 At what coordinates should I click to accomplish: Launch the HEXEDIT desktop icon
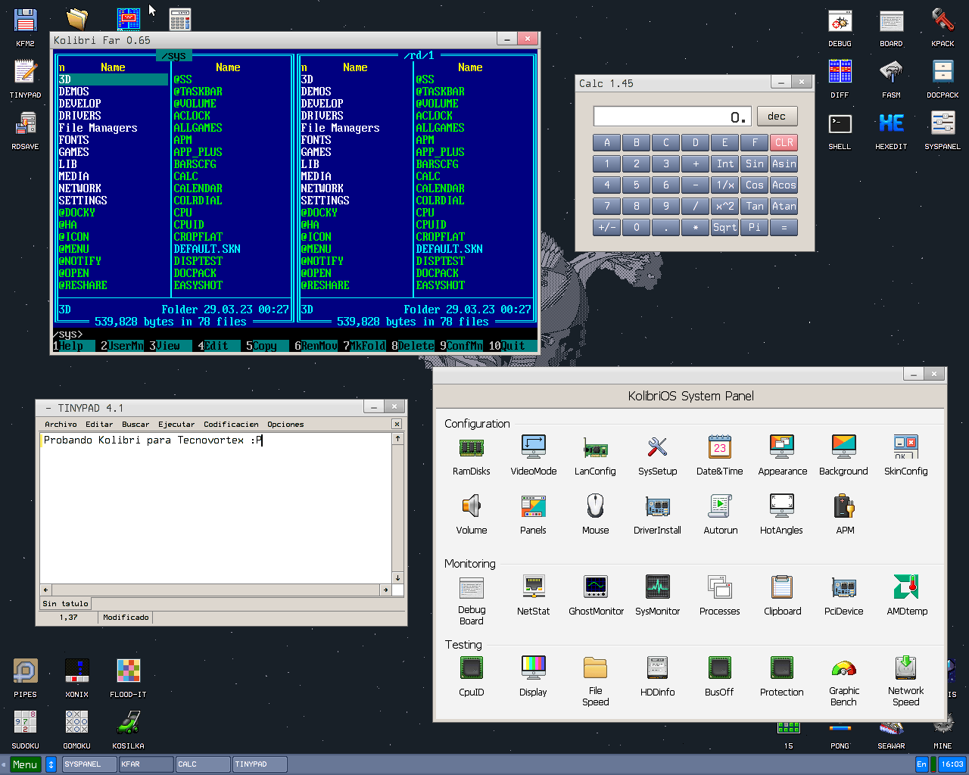891,123
